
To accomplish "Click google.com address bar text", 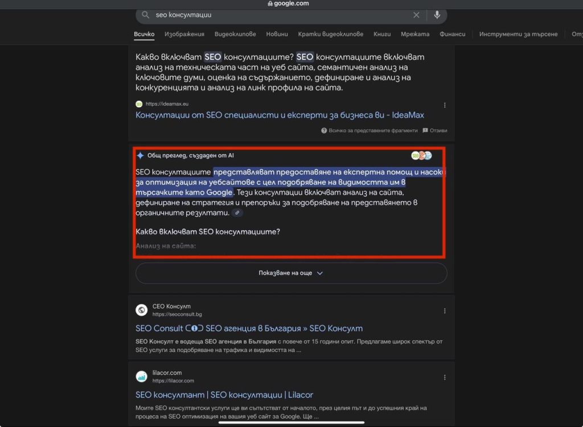I will coord(291,4).
